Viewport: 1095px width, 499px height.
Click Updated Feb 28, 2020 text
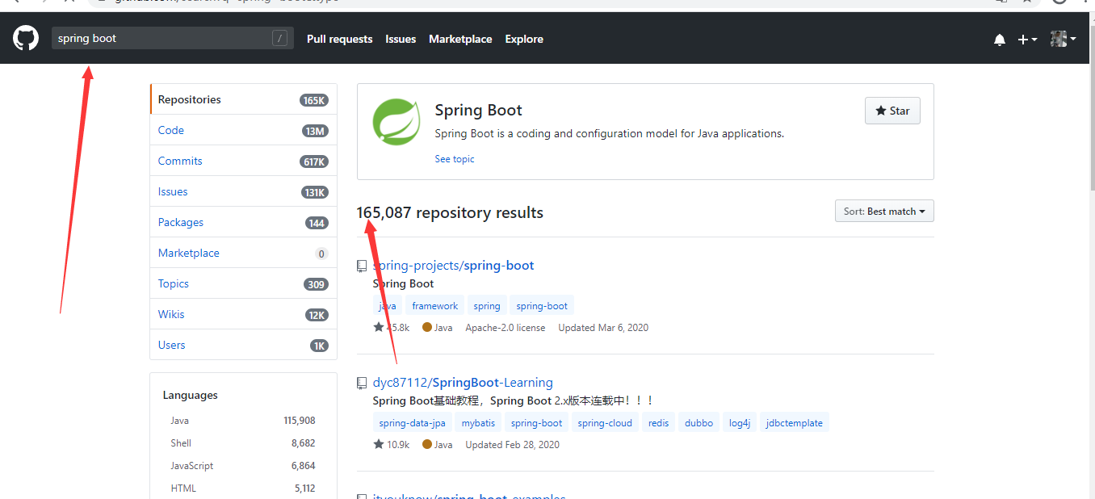pos(512,445)
